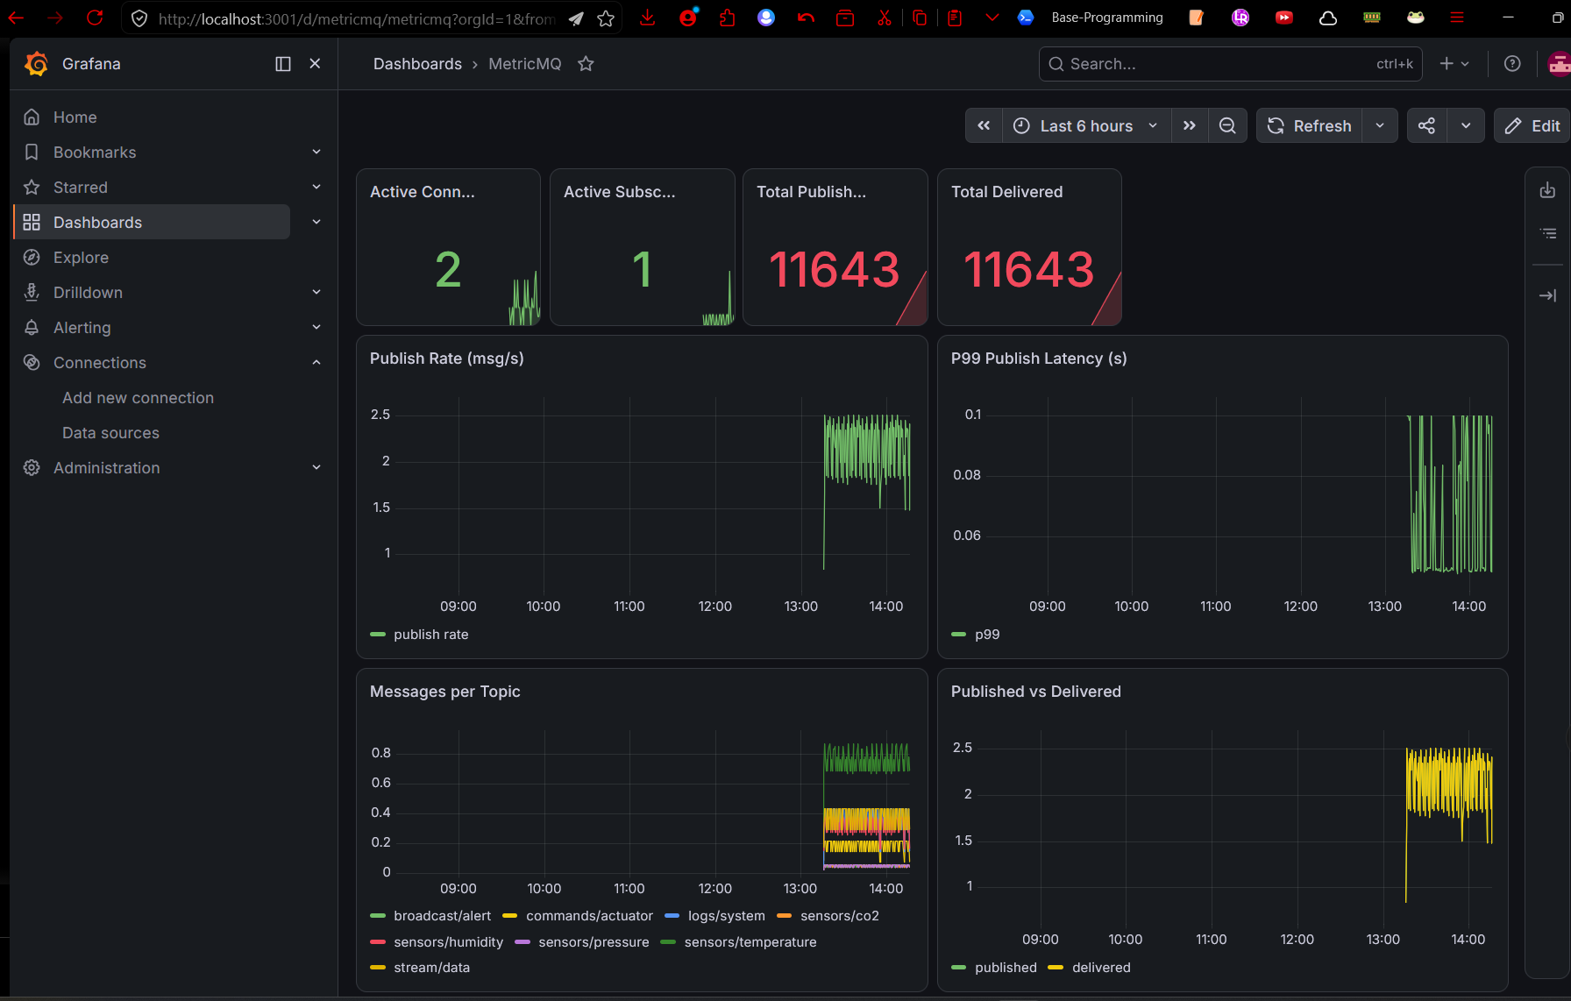Click the browser back arrow

coord(16,18)
